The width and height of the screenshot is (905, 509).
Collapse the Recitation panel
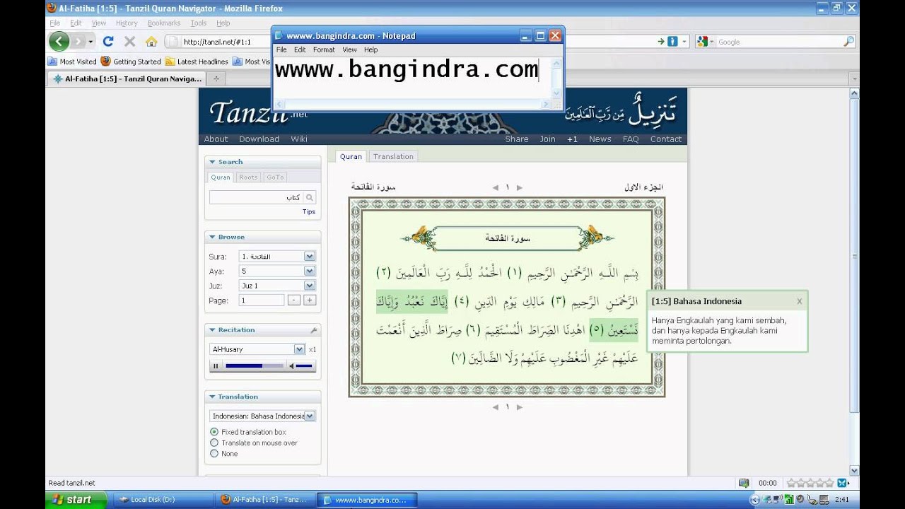212,330
